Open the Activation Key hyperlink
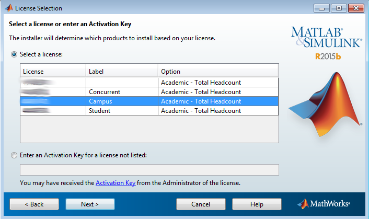 [116, 183]
